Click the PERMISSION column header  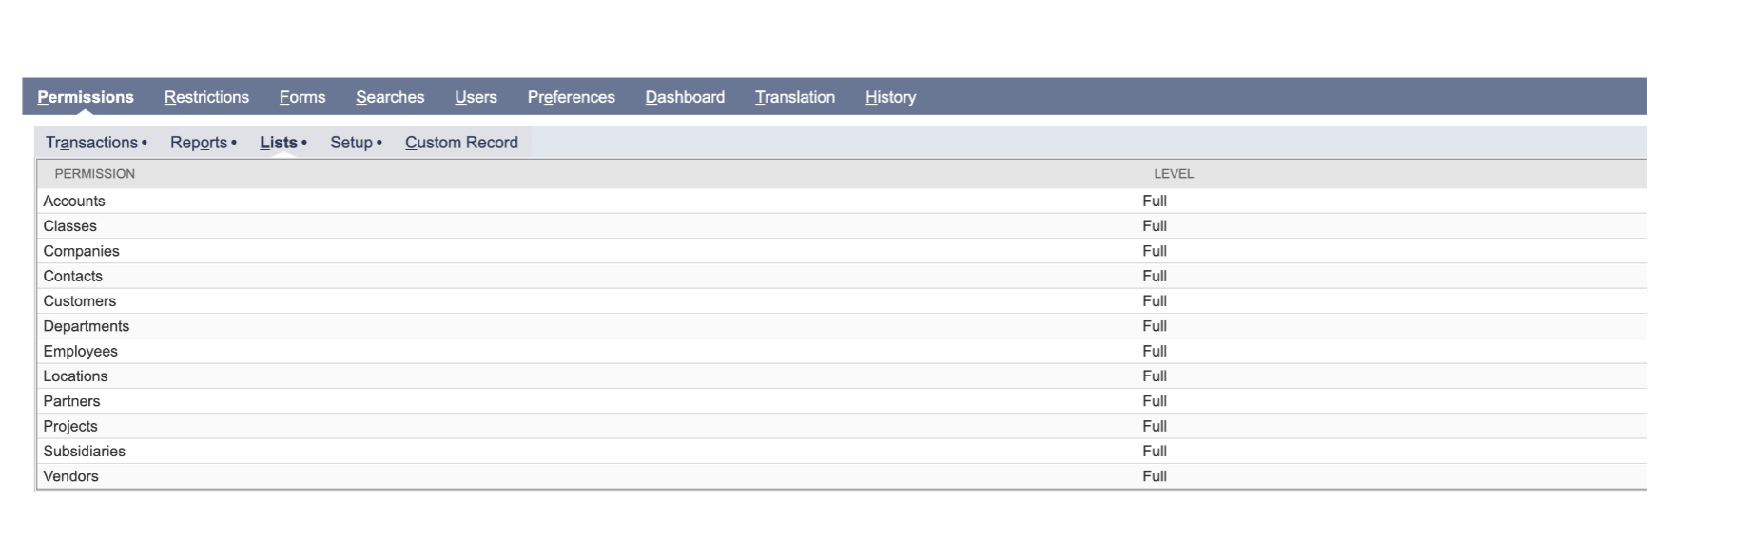point(95,174)
